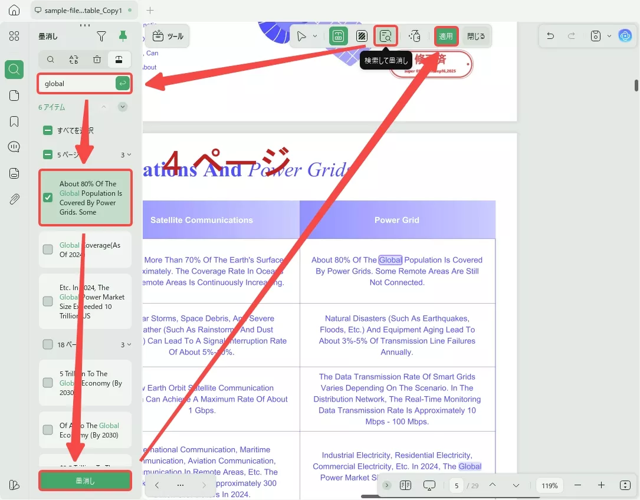Image resolution: width=640 pixels, height=500 pixels.
Task: Select the redact page area tool
Action: 362,37
